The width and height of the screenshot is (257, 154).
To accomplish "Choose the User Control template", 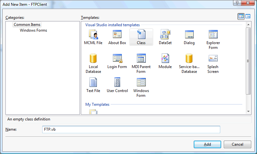I will (117, 85).
